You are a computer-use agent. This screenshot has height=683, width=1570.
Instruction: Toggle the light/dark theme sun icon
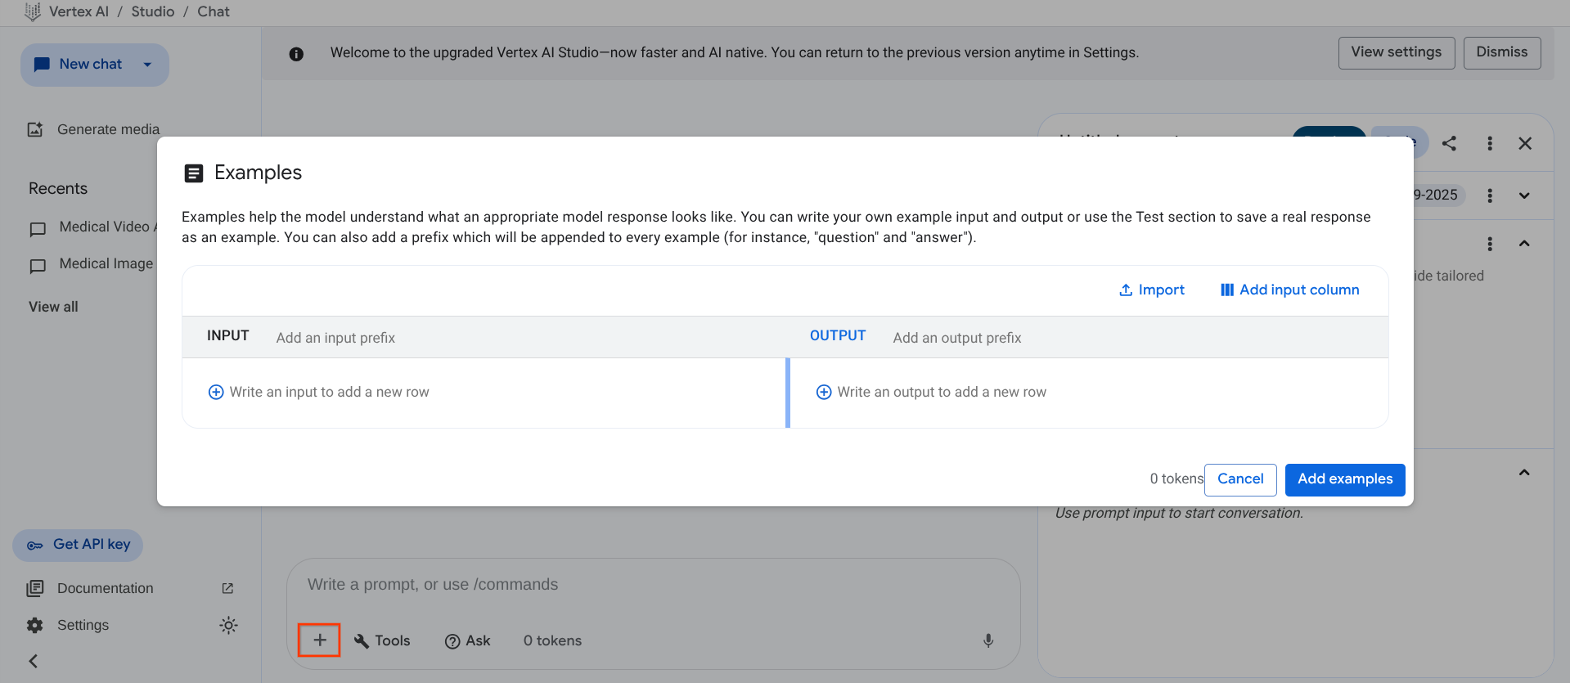point(228,625)
